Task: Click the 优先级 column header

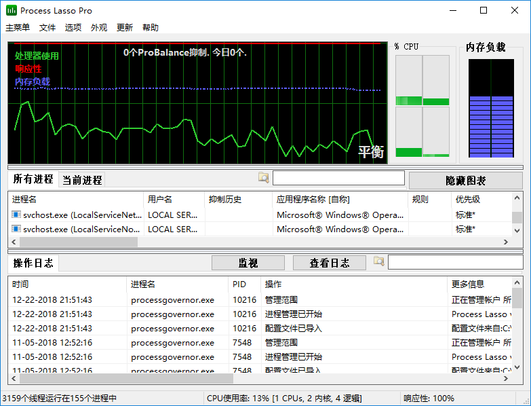Action: coord(481,200)
